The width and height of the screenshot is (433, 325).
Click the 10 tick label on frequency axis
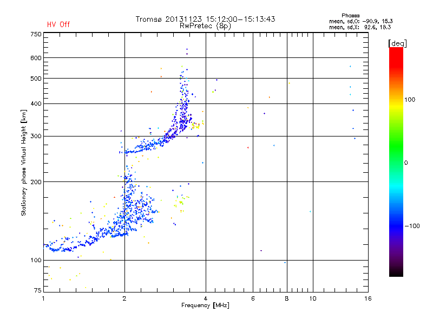313,298
